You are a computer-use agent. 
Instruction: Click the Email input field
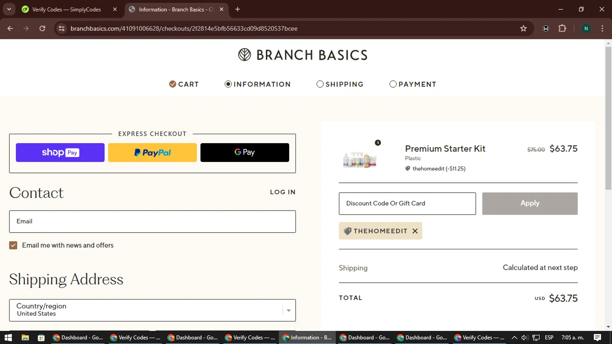pos(153,222)
